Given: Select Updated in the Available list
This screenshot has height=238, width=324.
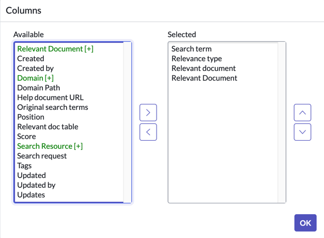Looking at the screenshot, I should (x=31, y=175).
